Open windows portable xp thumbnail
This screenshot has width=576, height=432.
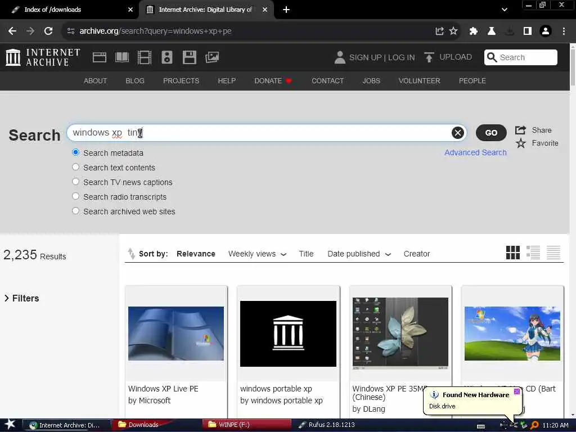coord(288,334)
